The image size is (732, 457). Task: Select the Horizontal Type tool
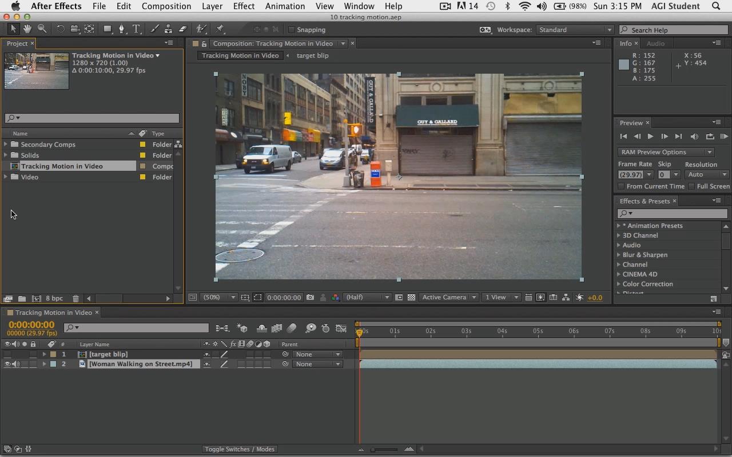[x=137, y=29]
